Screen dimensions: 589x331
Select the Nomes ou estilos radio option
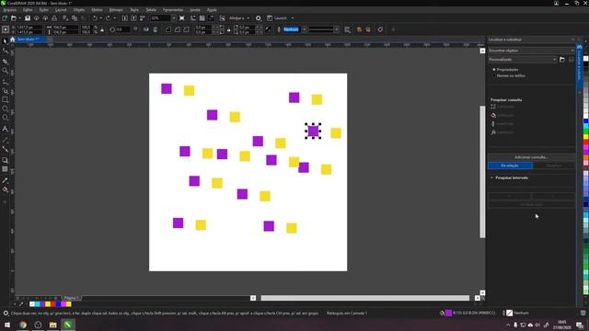494,75
